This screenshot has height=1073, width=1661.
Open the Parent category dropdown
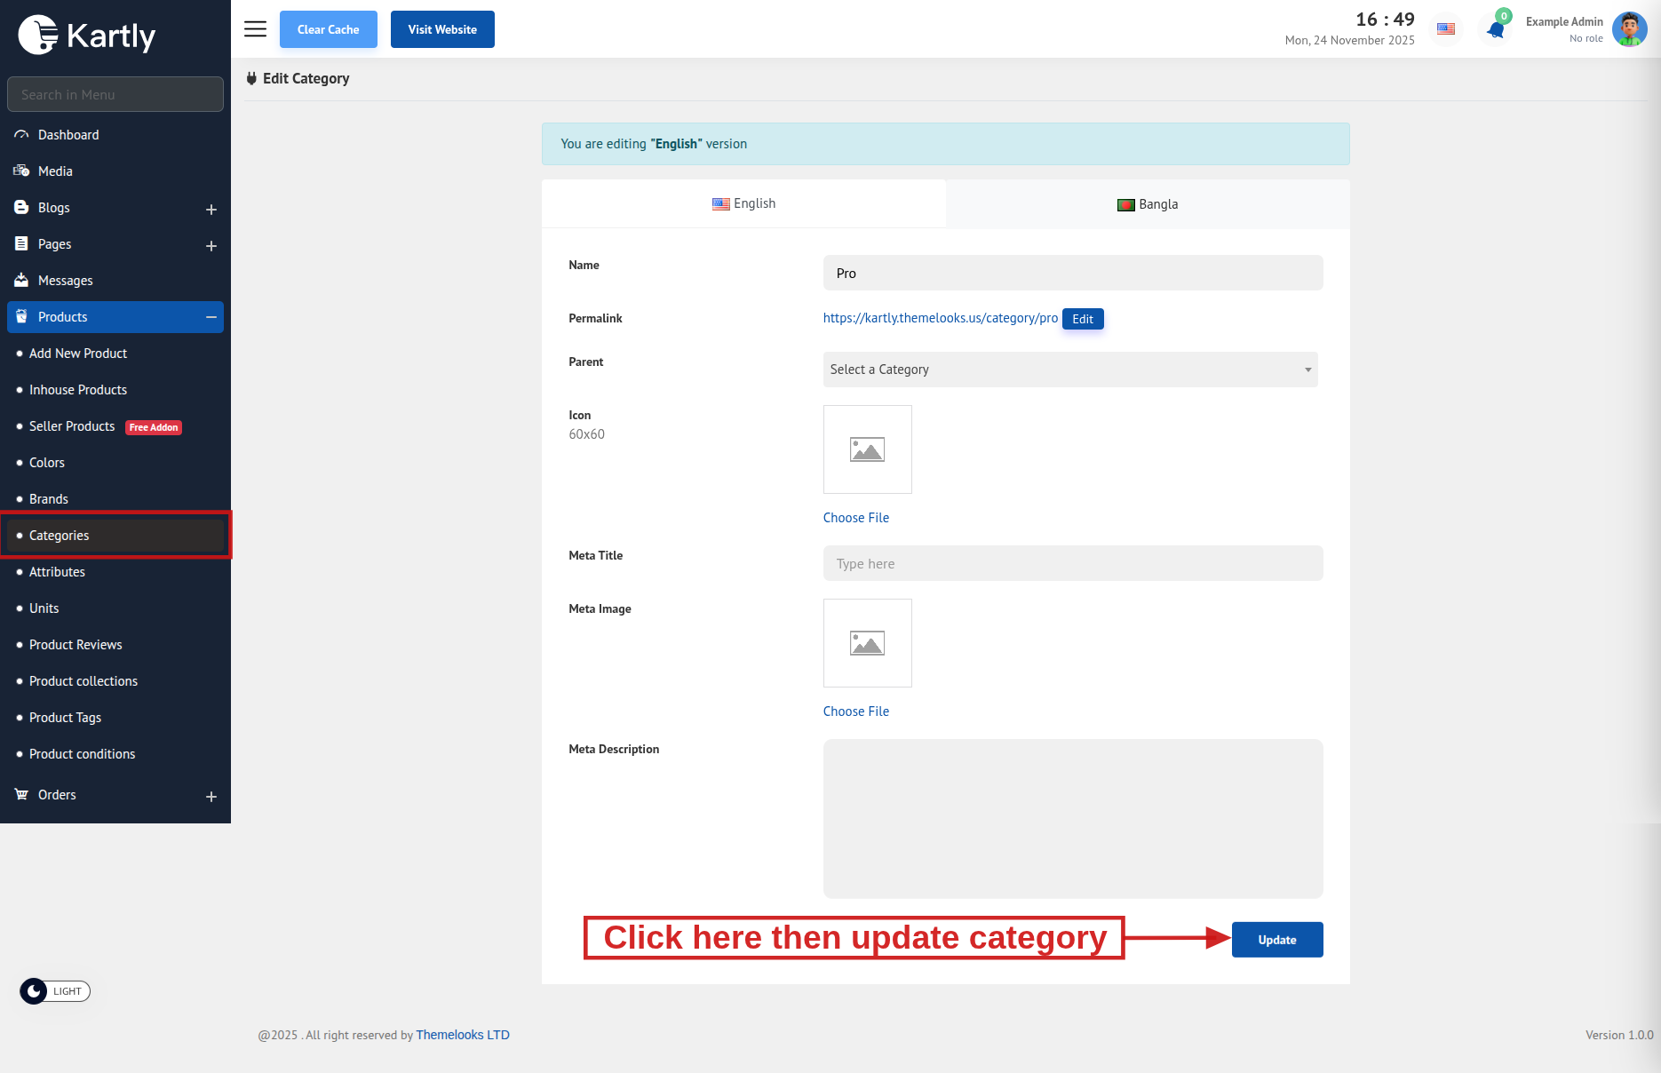coord(1069,370)
